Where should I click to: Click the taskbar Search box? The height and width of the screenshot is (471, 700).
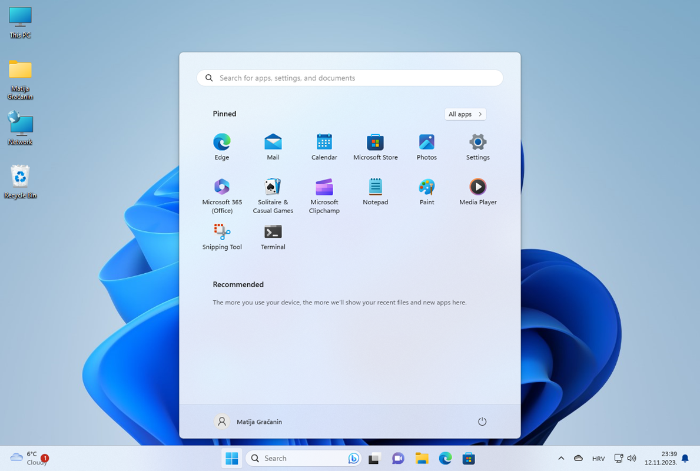click(x=304, y=458)
